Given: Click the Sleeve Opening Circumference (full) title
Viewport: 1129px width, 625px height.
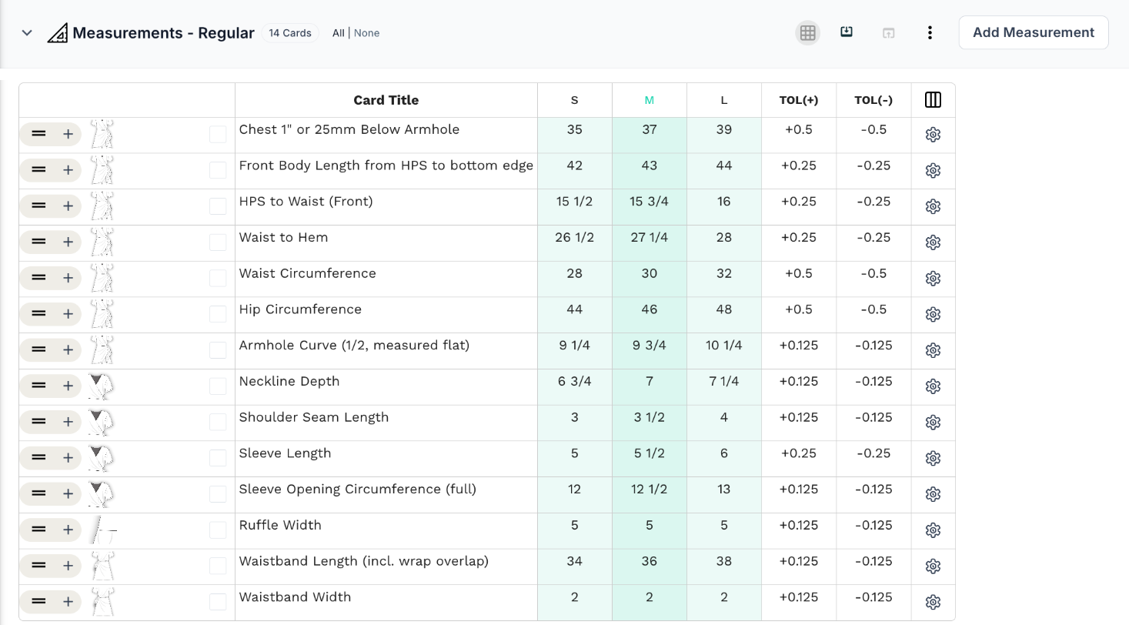Looking at the screenshot, I should (358, 489).
